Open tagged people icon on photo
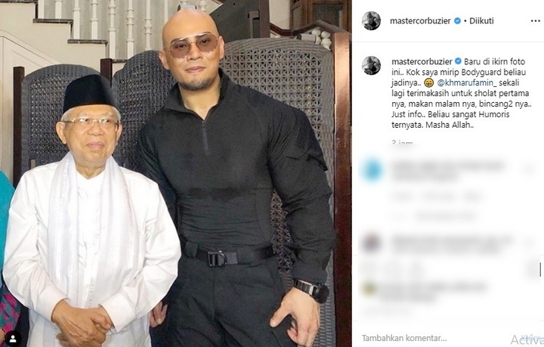 (13, 338)
